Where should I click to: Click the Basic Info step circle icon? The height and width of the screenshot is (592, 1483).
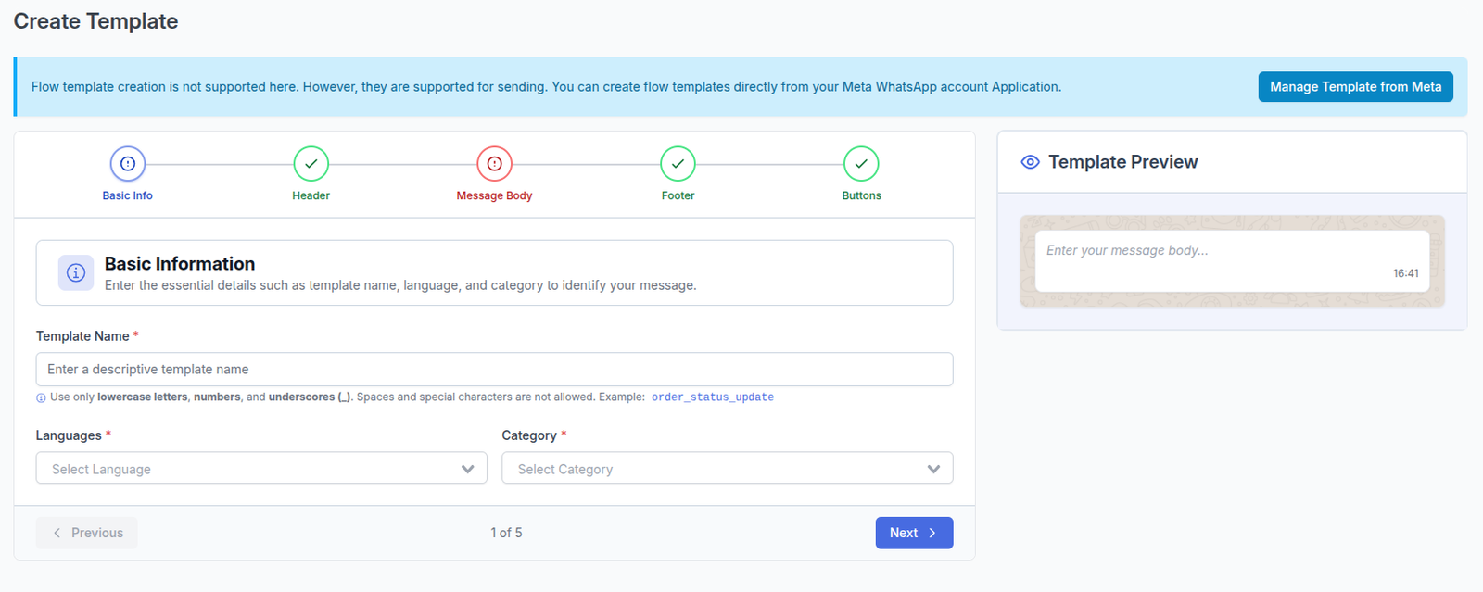pos(128,164)
